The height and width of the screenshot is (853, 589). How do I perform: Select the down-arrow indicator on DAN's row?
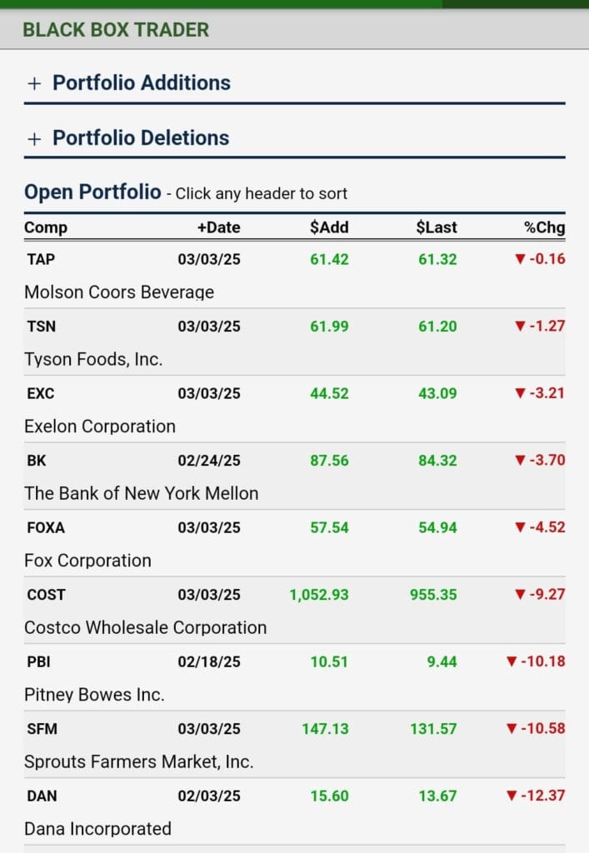(x=512, y=796)
